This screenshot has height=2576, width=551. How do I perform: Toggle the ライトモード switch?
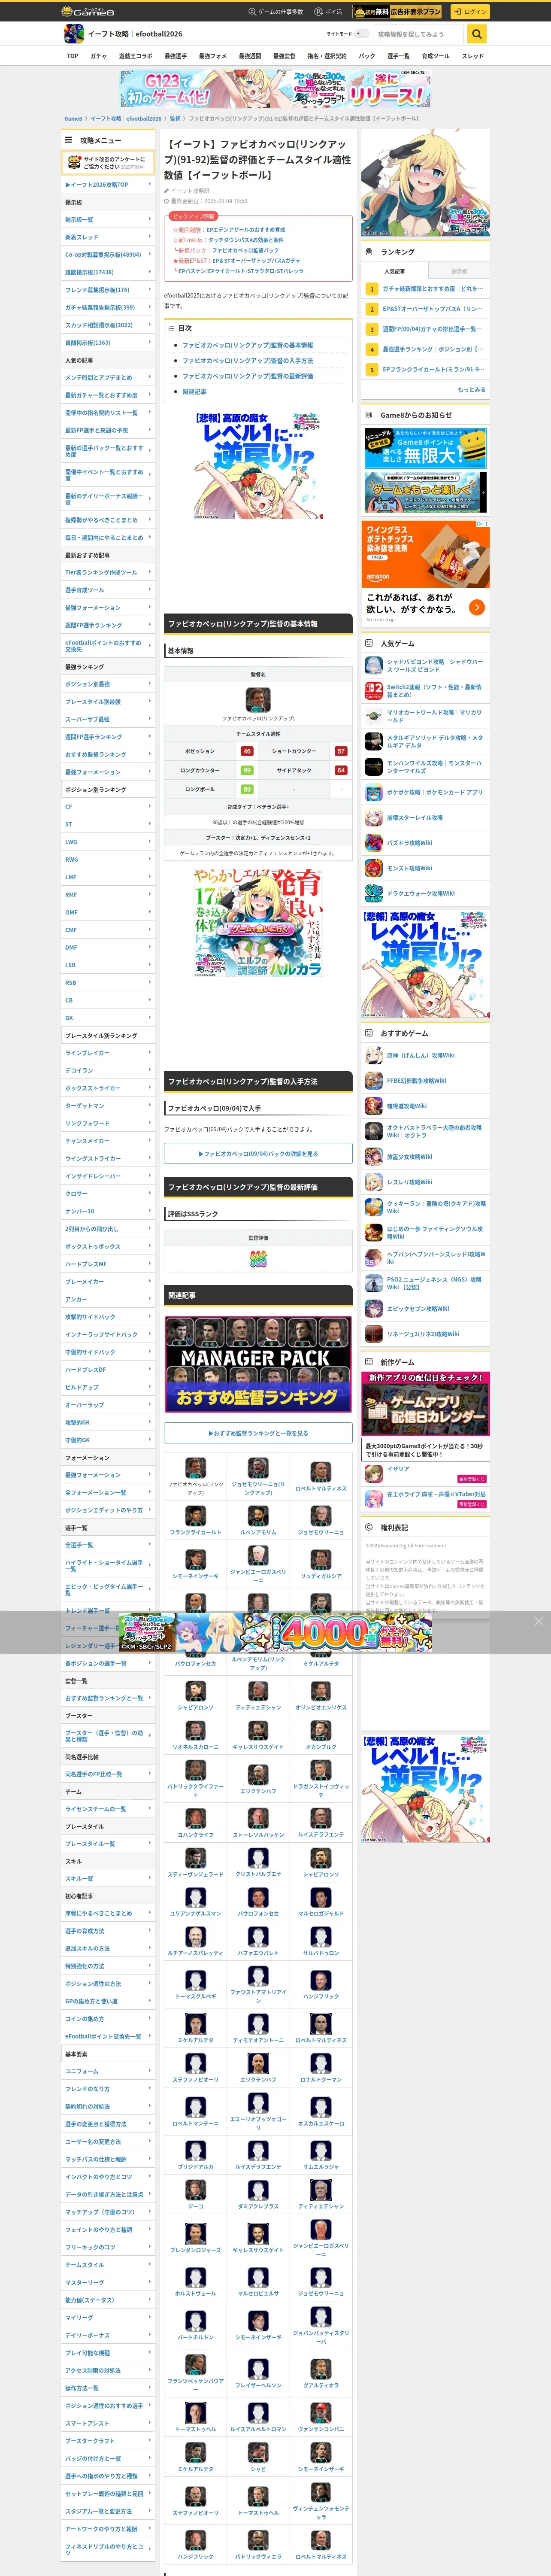[x=362, y=34]
